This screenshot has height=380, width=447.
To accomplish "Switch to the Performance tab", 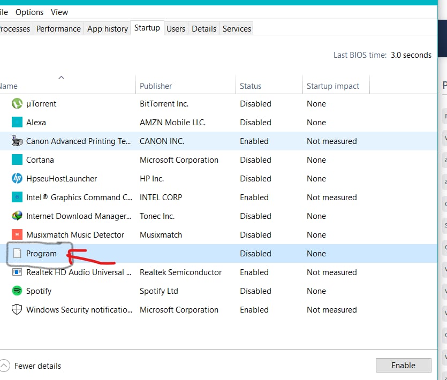I will (58, 29).
